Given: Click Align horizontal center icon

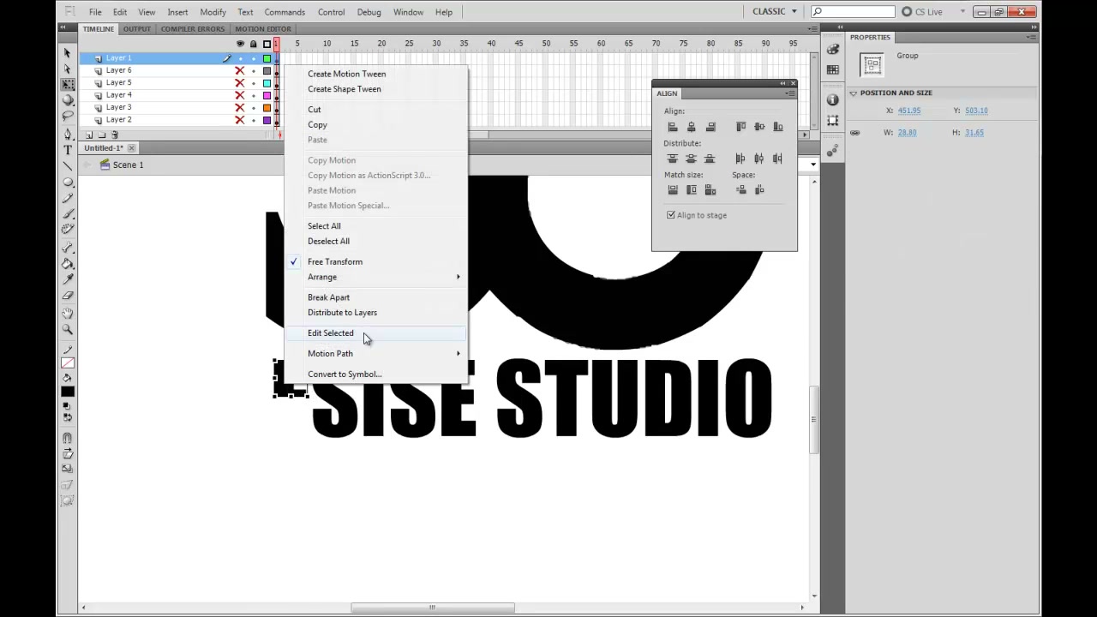Looking at the screenshot, I should click(x=692, y=127).
